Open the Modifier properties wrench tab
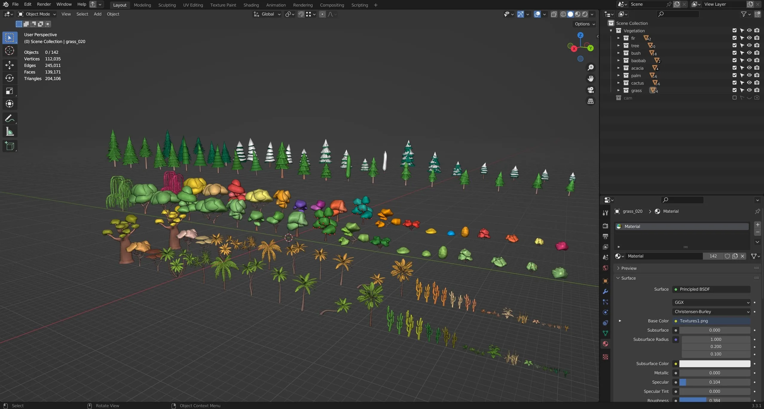The image size is (764, 409). click(605, 291)
